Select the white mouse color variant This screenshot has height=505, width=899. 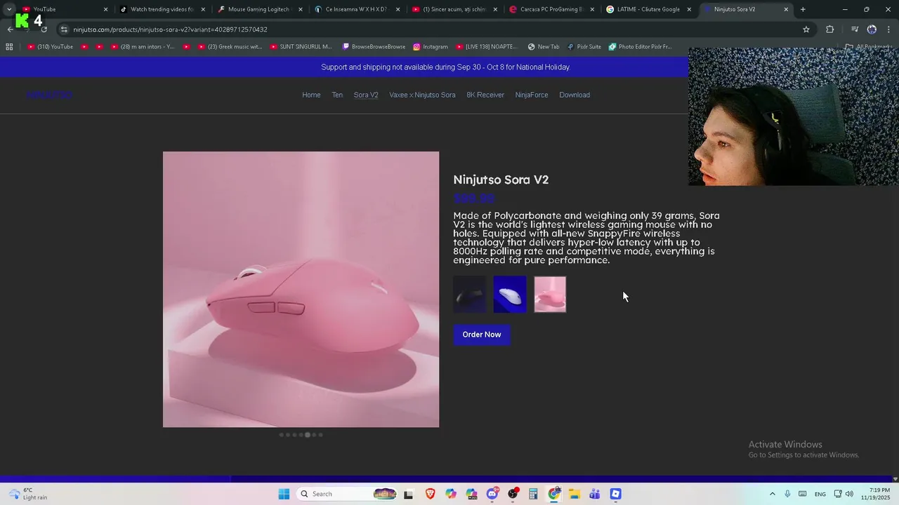510,294
